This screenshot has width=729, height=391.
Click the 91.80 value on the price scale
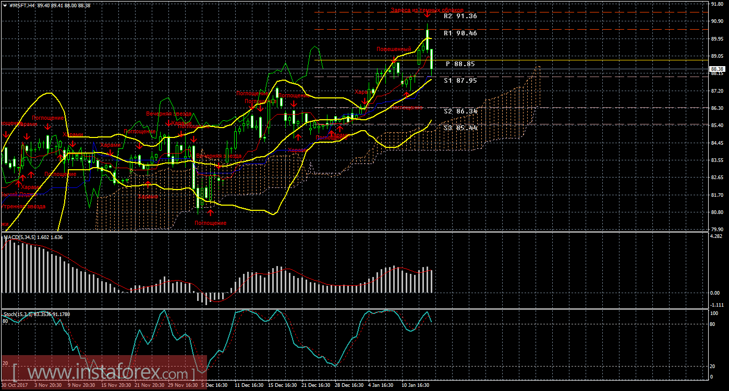point(717,4)
